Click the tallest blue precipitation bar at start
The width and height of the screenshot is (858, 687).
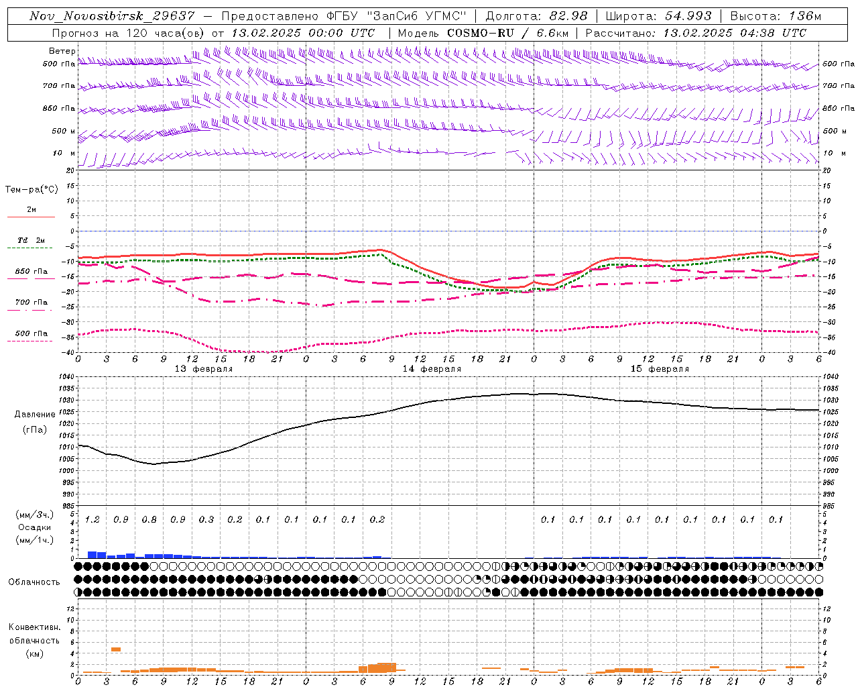93,555
